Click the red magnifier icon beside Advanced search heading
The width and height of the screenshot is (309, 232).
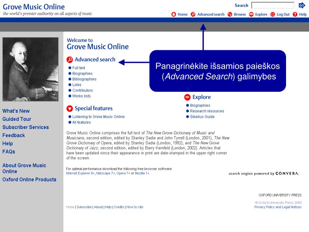[70, 60]
